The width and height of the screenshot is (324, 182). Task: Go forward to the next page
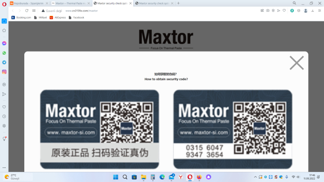pos(19,11)
